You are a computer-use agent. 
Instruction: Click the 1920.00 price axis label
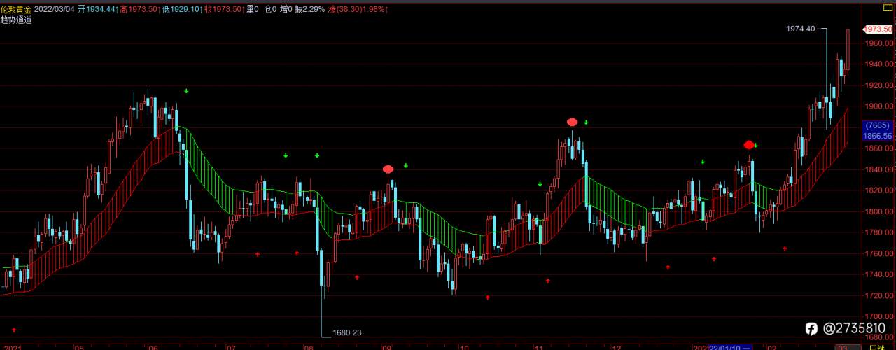tap(879, 85)
